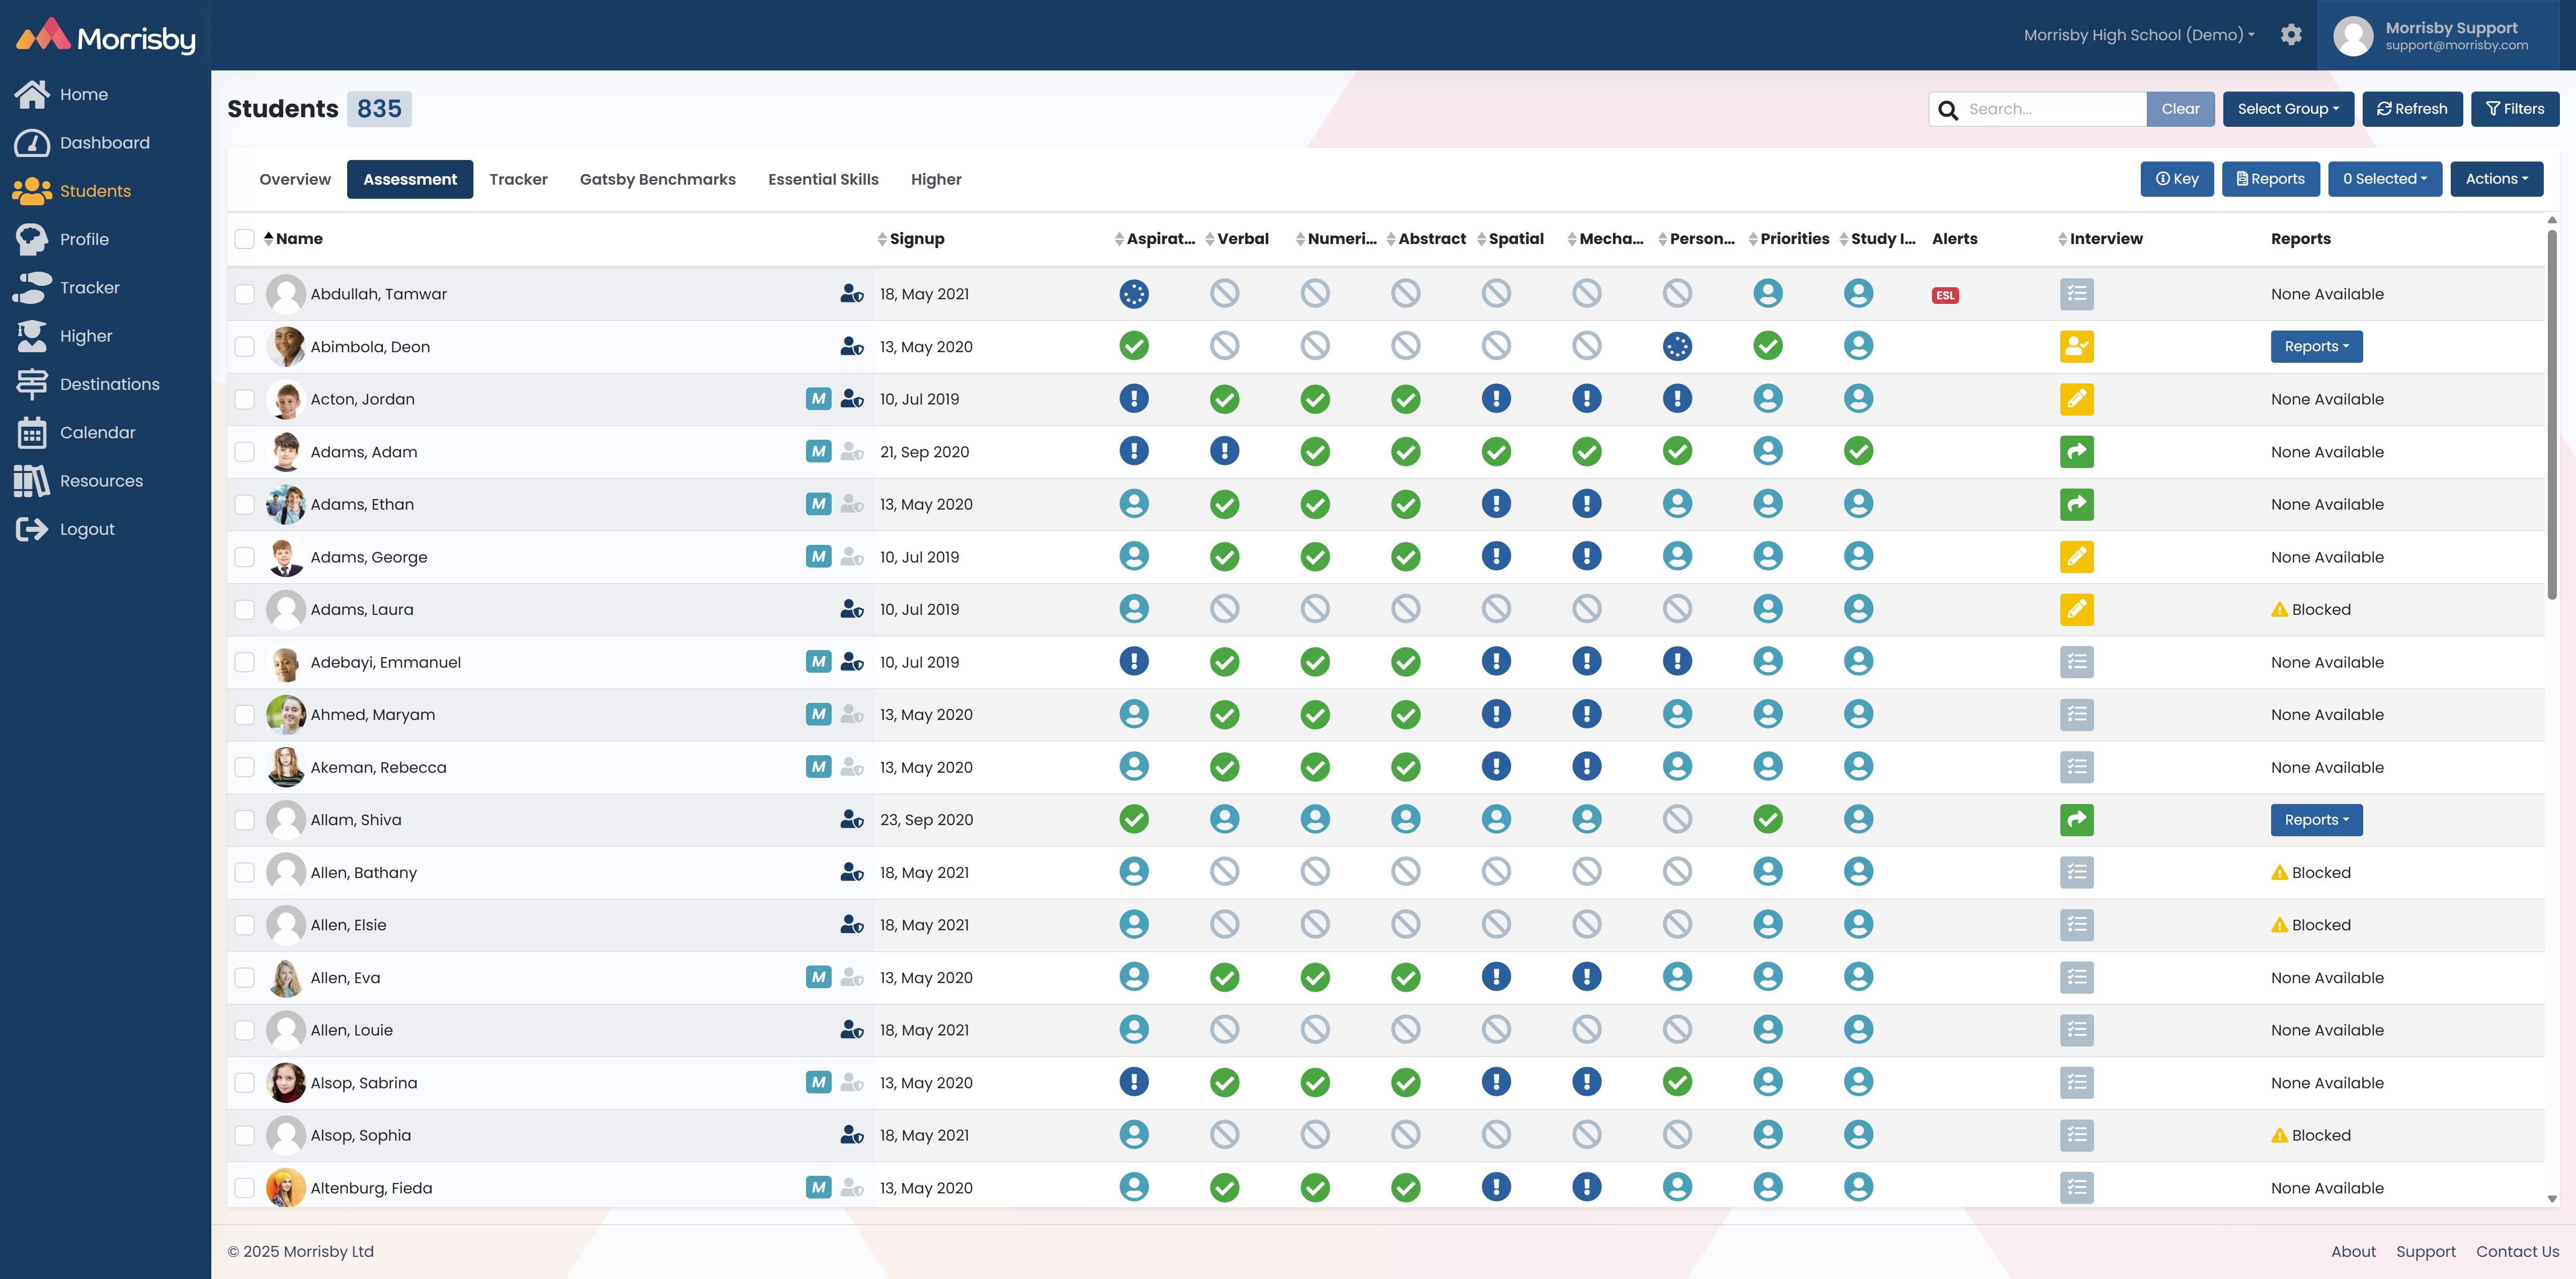Viewport: 2576px width, 1279px height.
Task: Select the checkbox for Adams, Ethan
Action: click(x=244, y=505)
